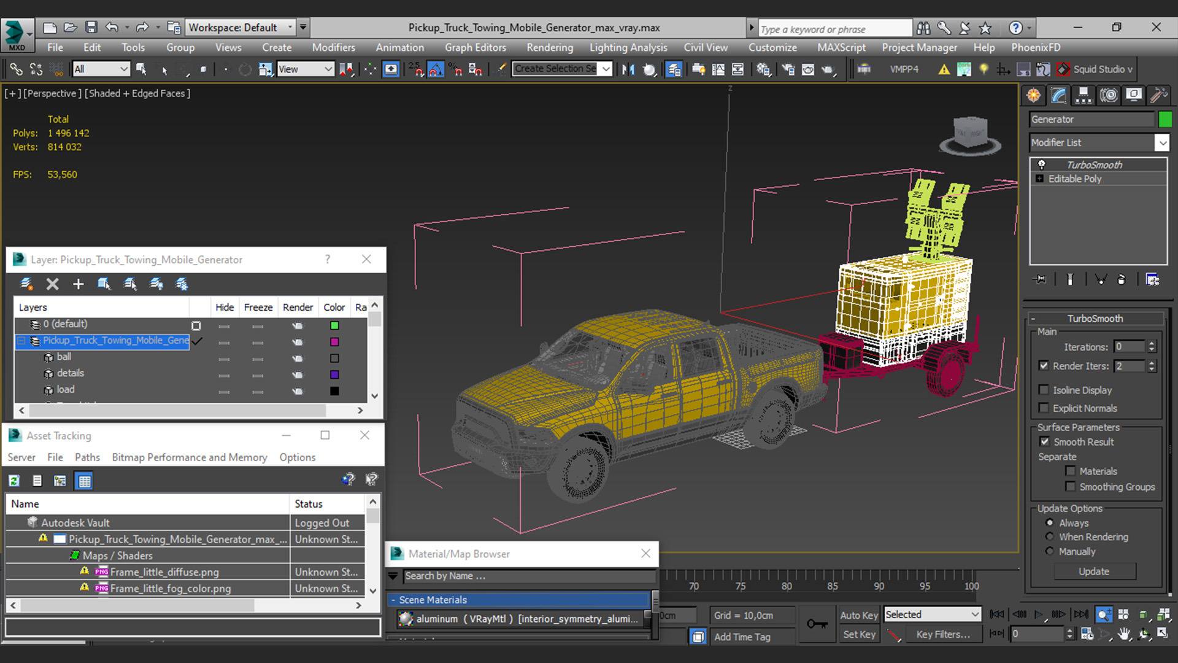The width and height of the screenshot is (1178, 663).
Task: Open the Graph Editors menu
Action: [475, 47]
